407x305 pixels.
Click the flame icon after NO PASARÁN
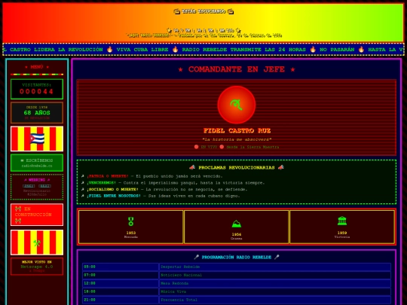coord(361,49)
